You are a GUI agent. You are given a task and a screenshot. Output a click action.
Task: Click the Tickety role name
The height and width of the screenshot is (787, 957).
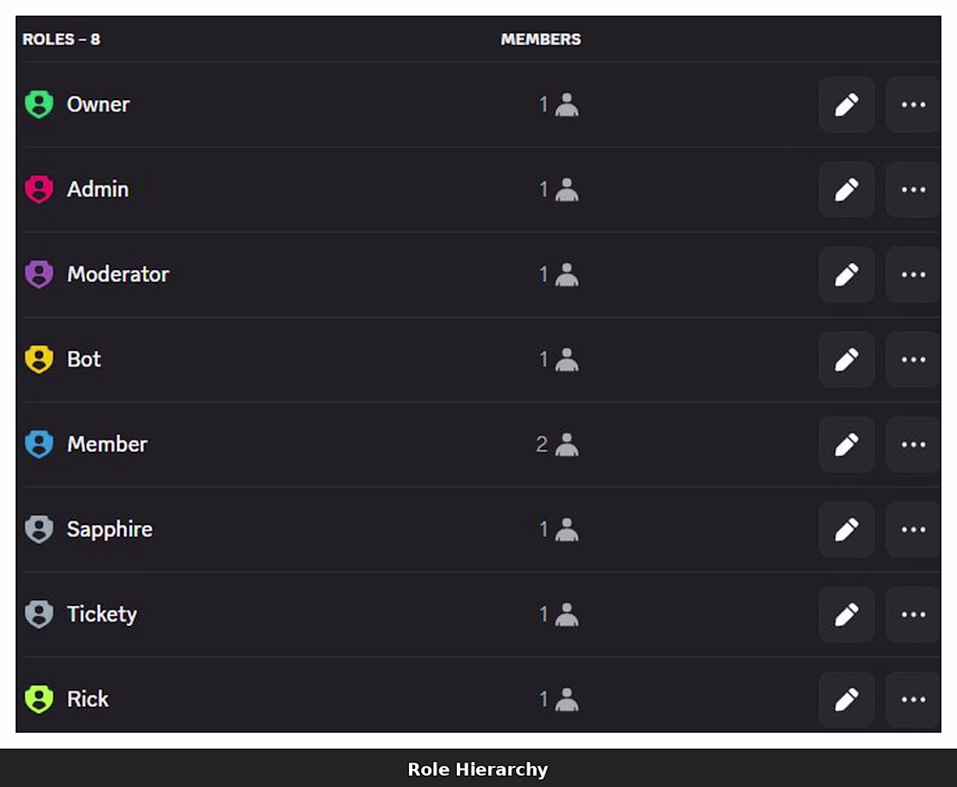102,615
